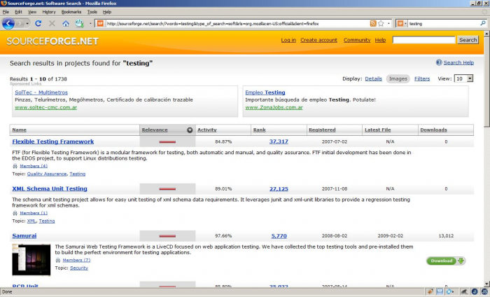Sort results by Downloads column
490x297 pixels.
[433, 130]
